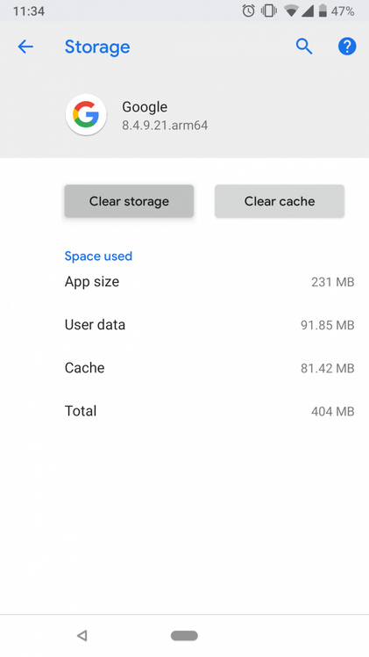Tap the home pill navigation button
This screenshot has height=657, width=369.
pos(184,636)
